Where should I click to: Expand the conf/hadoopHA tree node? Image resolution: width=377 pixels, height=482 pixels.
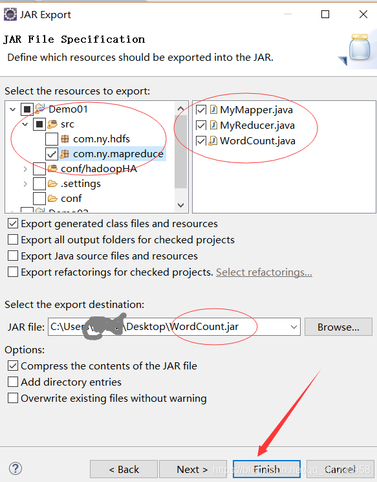pyautogui.click(x=25, y=169)
